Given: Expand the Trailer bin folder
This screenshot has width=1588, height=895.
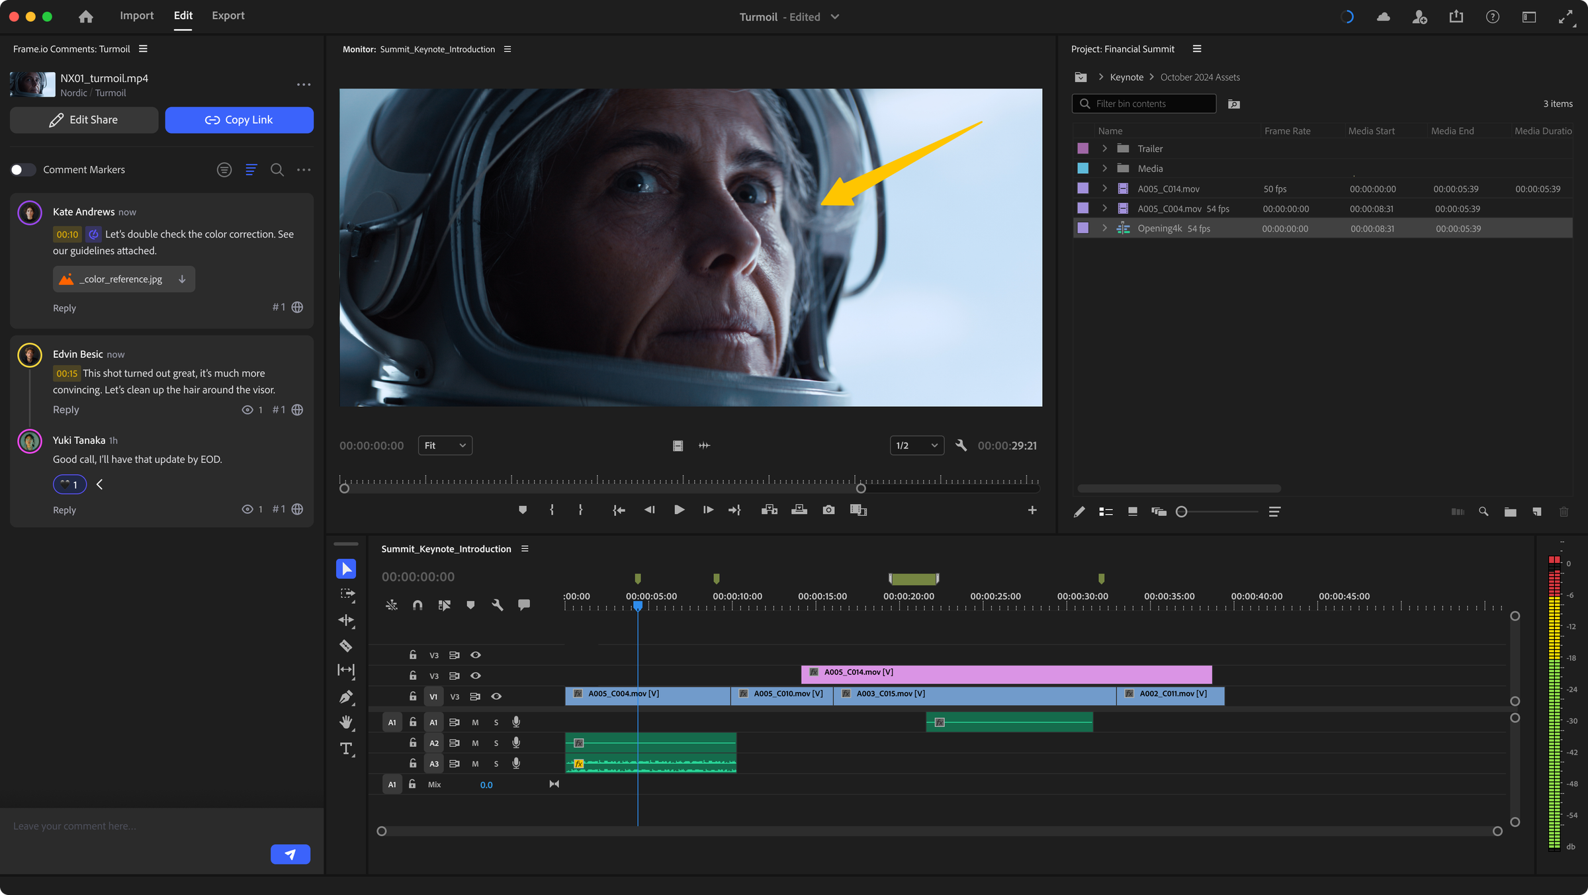Looking at the screenshot, I should (x=1104, y=149).
